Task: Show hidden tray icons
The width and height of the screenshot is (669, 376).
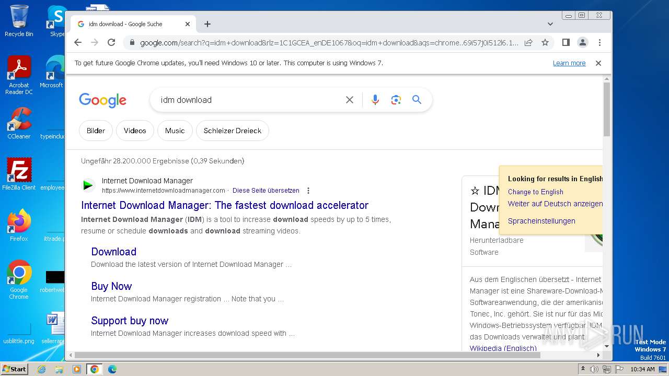Action: click(583, 369)
